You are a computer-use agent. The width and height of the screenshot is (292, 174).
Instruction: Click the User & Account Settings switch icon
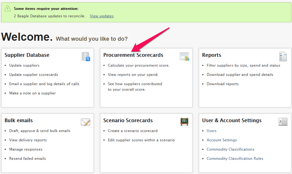(283, 122)
